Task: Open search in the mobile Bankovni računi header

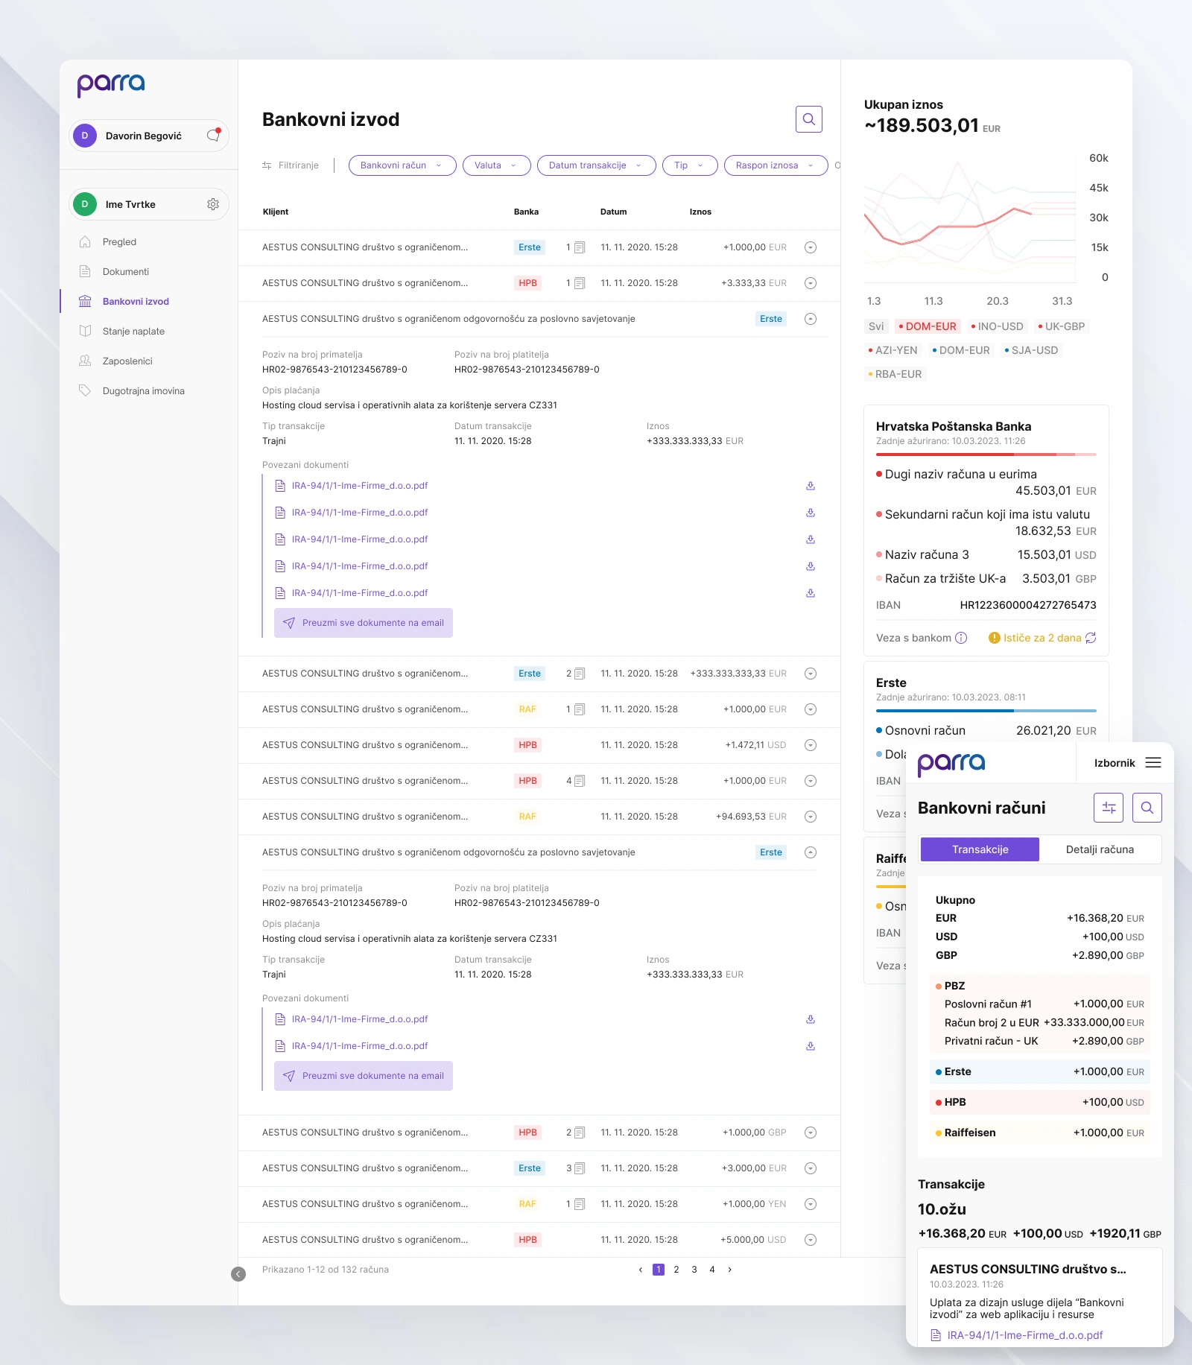Action: 1147,808
